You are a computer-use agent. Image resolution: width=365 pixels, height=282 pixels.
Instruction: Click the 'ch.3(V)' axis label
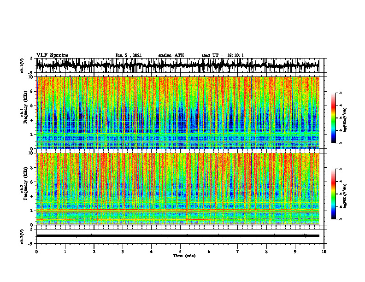22,237
